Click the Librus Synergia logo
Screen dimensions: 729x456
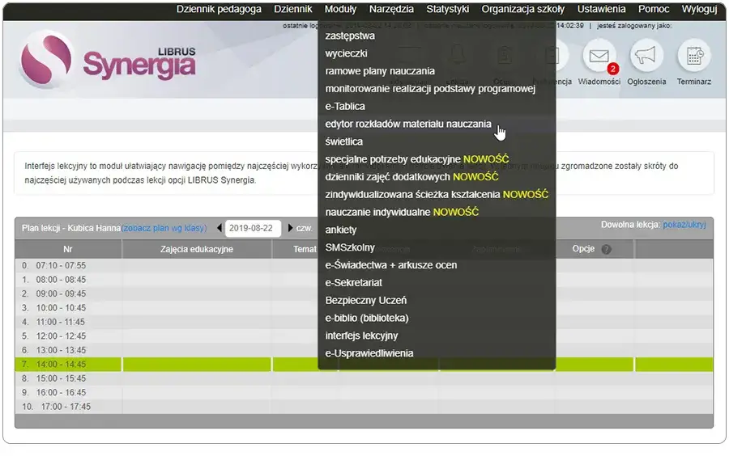pos(109,61)
